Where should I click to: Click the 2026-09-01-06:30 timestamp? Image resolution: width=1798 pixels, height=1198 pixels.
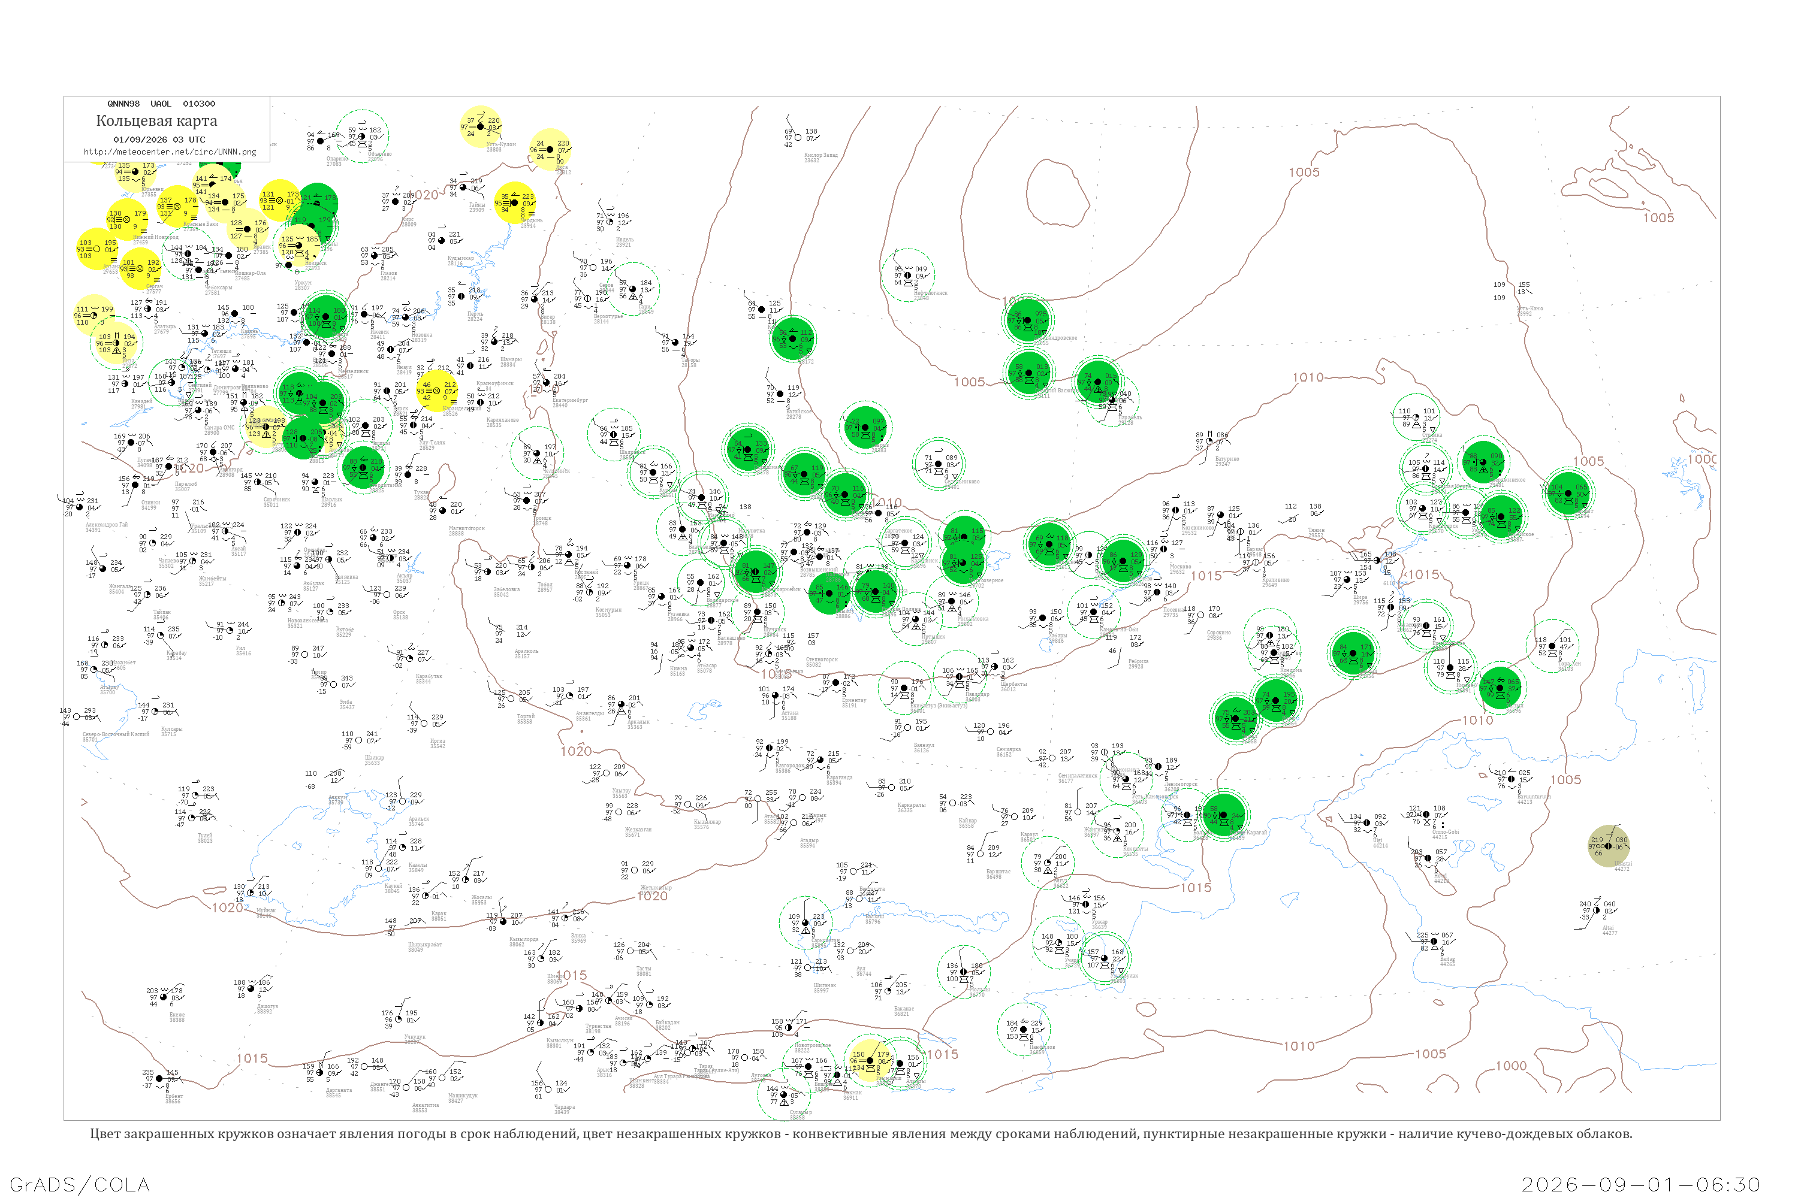[x=1640, y=1185]
